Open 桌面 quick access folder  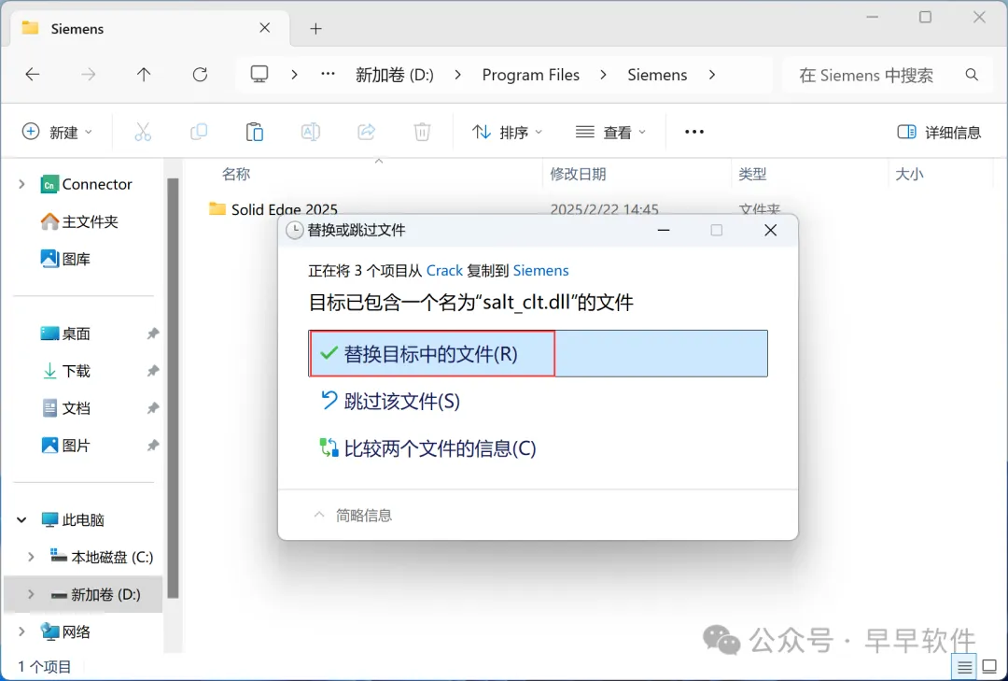(x=65, y=333)
